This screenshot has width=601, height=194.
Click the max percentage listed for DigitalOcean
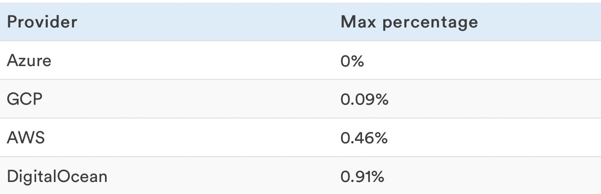coord(362,176)
